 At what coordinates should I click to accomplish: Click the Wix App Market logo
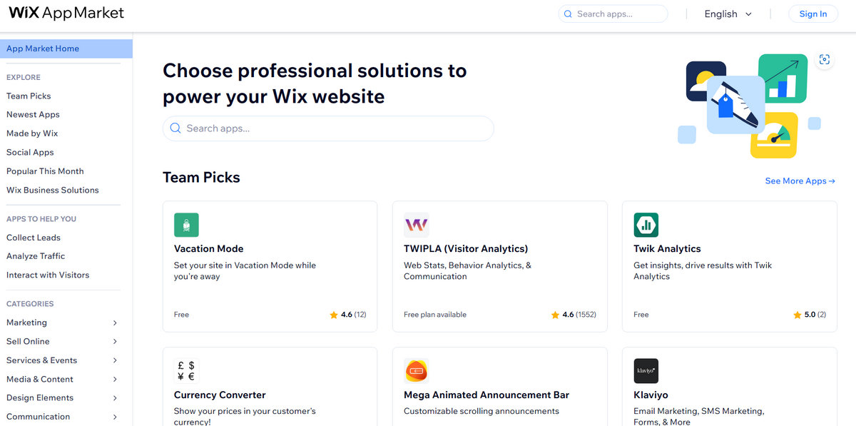[x=66, y=14]
